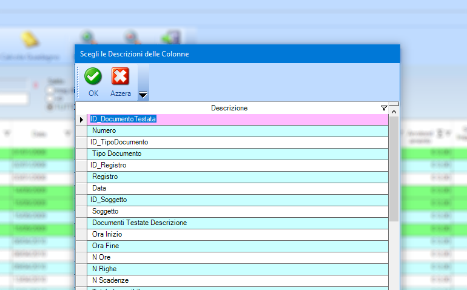467x290 pixels.
Task: Click the red Azzera reset icon
Action: click(x=120, y=77)
